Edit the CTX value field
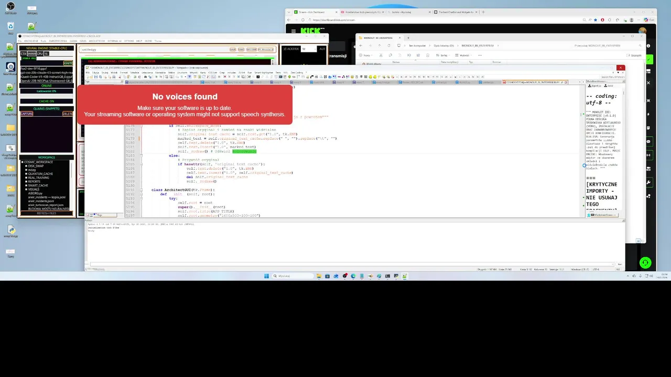The width and height of the screenshot is (671, 377). 32,53
